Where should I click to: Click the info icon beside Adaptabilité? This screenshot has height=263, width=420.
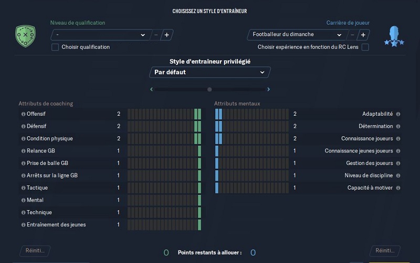(398, 114)
